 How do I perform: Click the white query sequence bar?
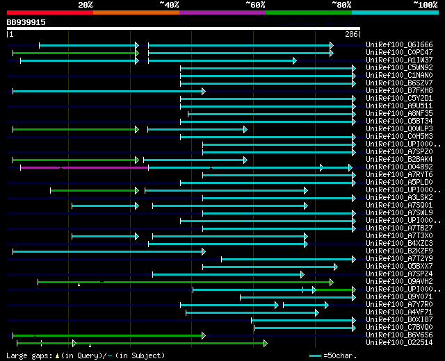coord(184,28)
